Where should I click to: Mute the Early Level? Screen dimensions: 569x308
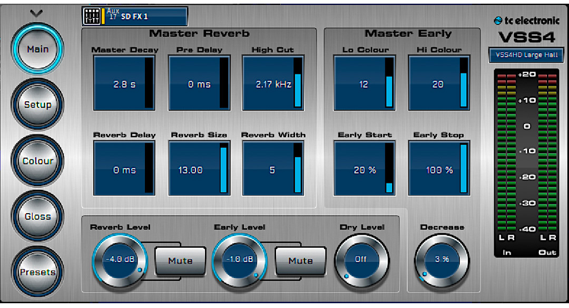[300, 261]
